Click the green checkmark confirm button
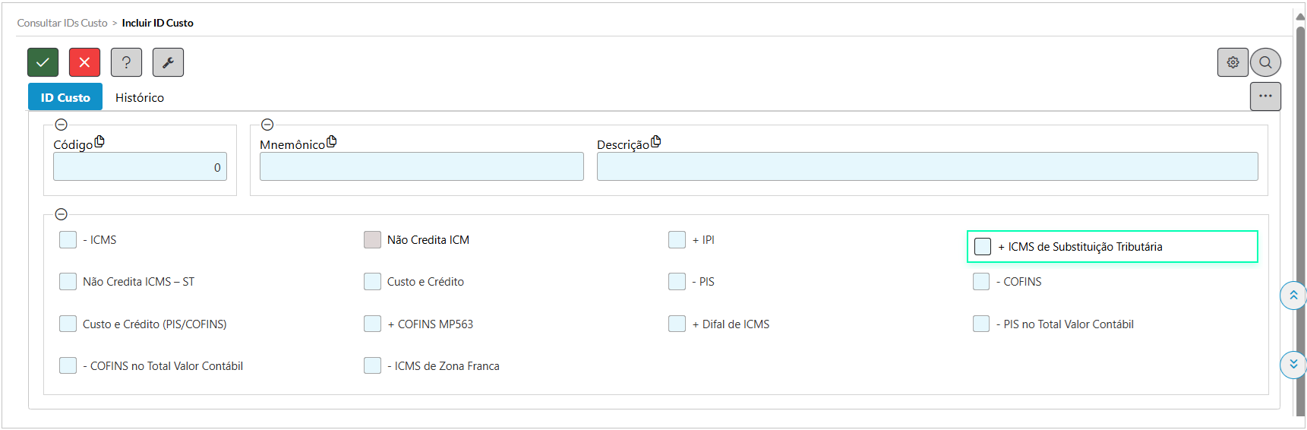1307x430 pixels. point(43,62)
